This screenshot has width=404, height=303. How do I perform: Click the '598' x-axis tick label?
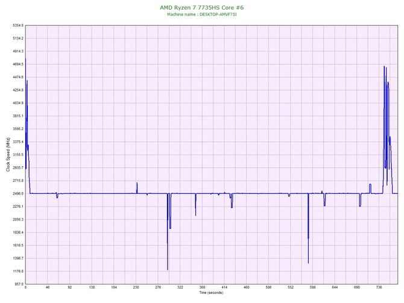pyautogui.click(x=313, y=287)
